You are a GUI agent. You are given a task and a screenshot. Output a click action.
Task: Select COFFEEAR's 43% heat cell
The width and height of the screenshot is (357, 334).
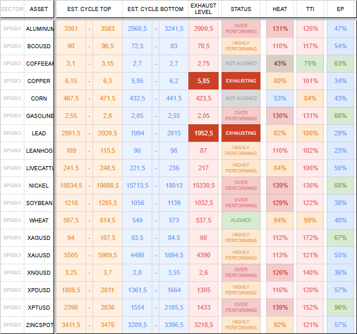click(280, 63)
